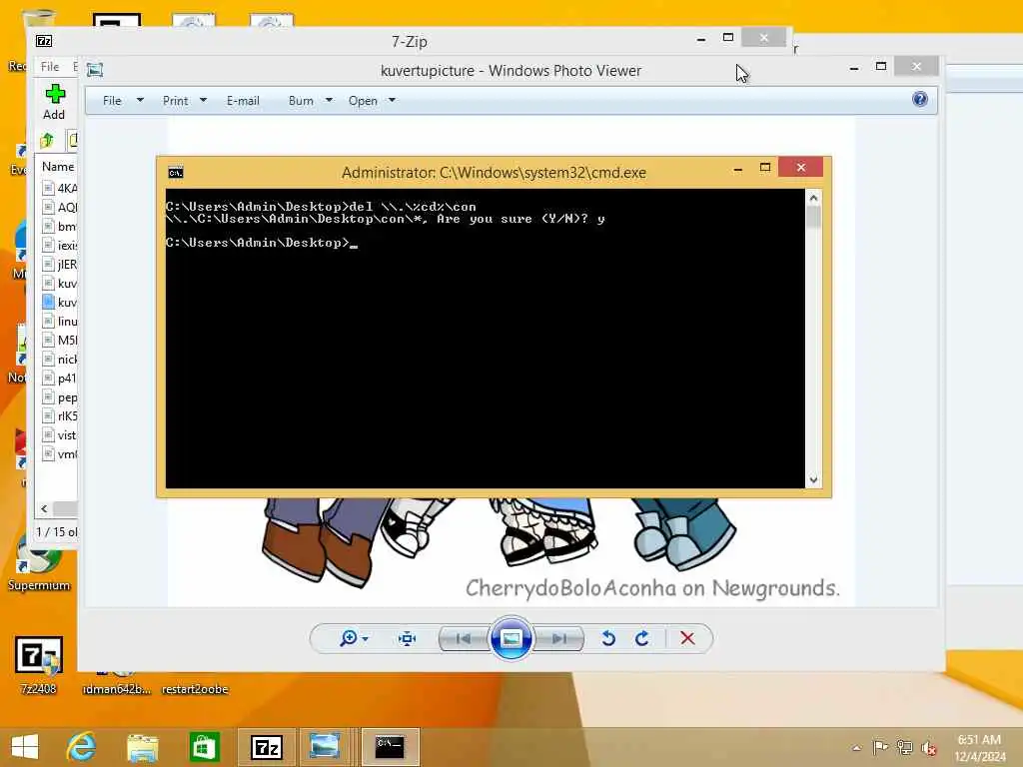Switch to cmd taskbar button
The image size is (1023, 767).
[391, 747]
